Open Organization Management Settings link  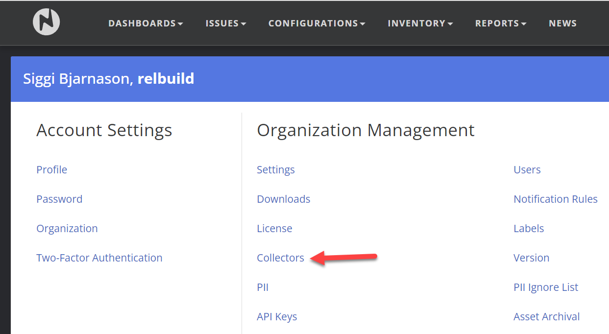(276, 170)
